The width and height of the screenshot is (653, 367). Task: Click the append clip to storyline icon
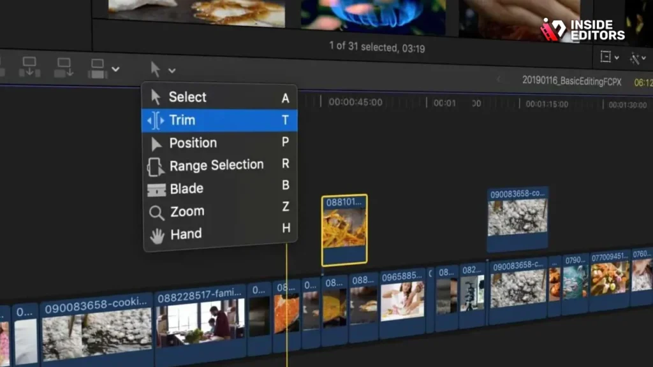click(98, 69)
